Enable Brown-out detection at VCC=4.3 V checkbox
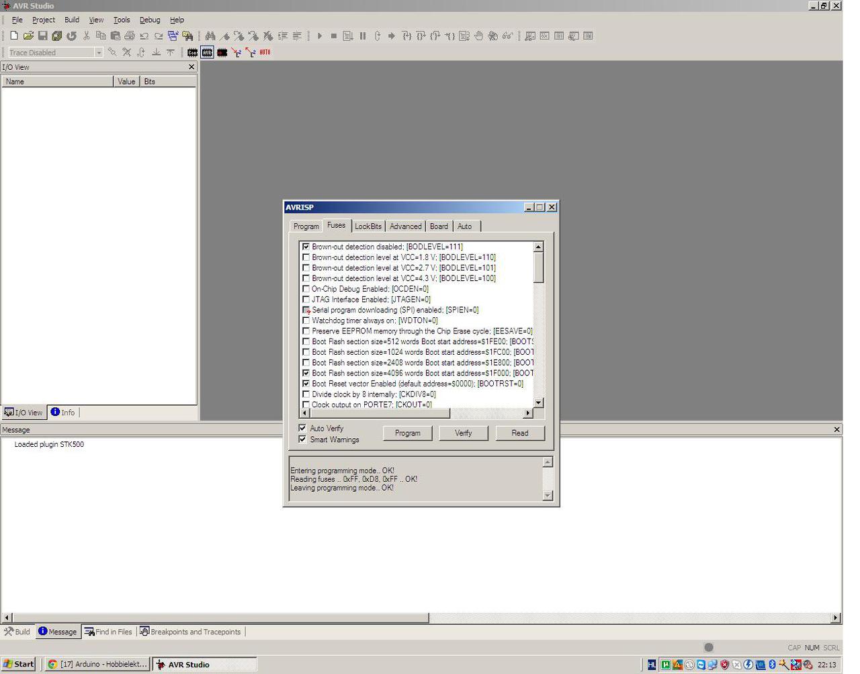This screenshot has width=860, height=674. (306, 278)
